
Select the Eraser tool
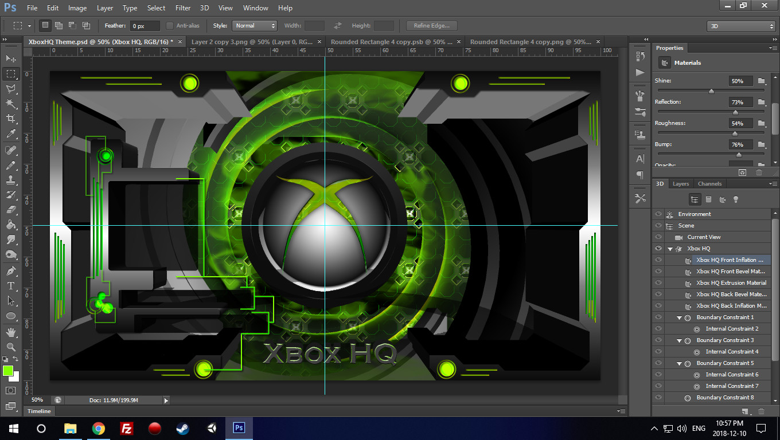click(x=11, y=210)
